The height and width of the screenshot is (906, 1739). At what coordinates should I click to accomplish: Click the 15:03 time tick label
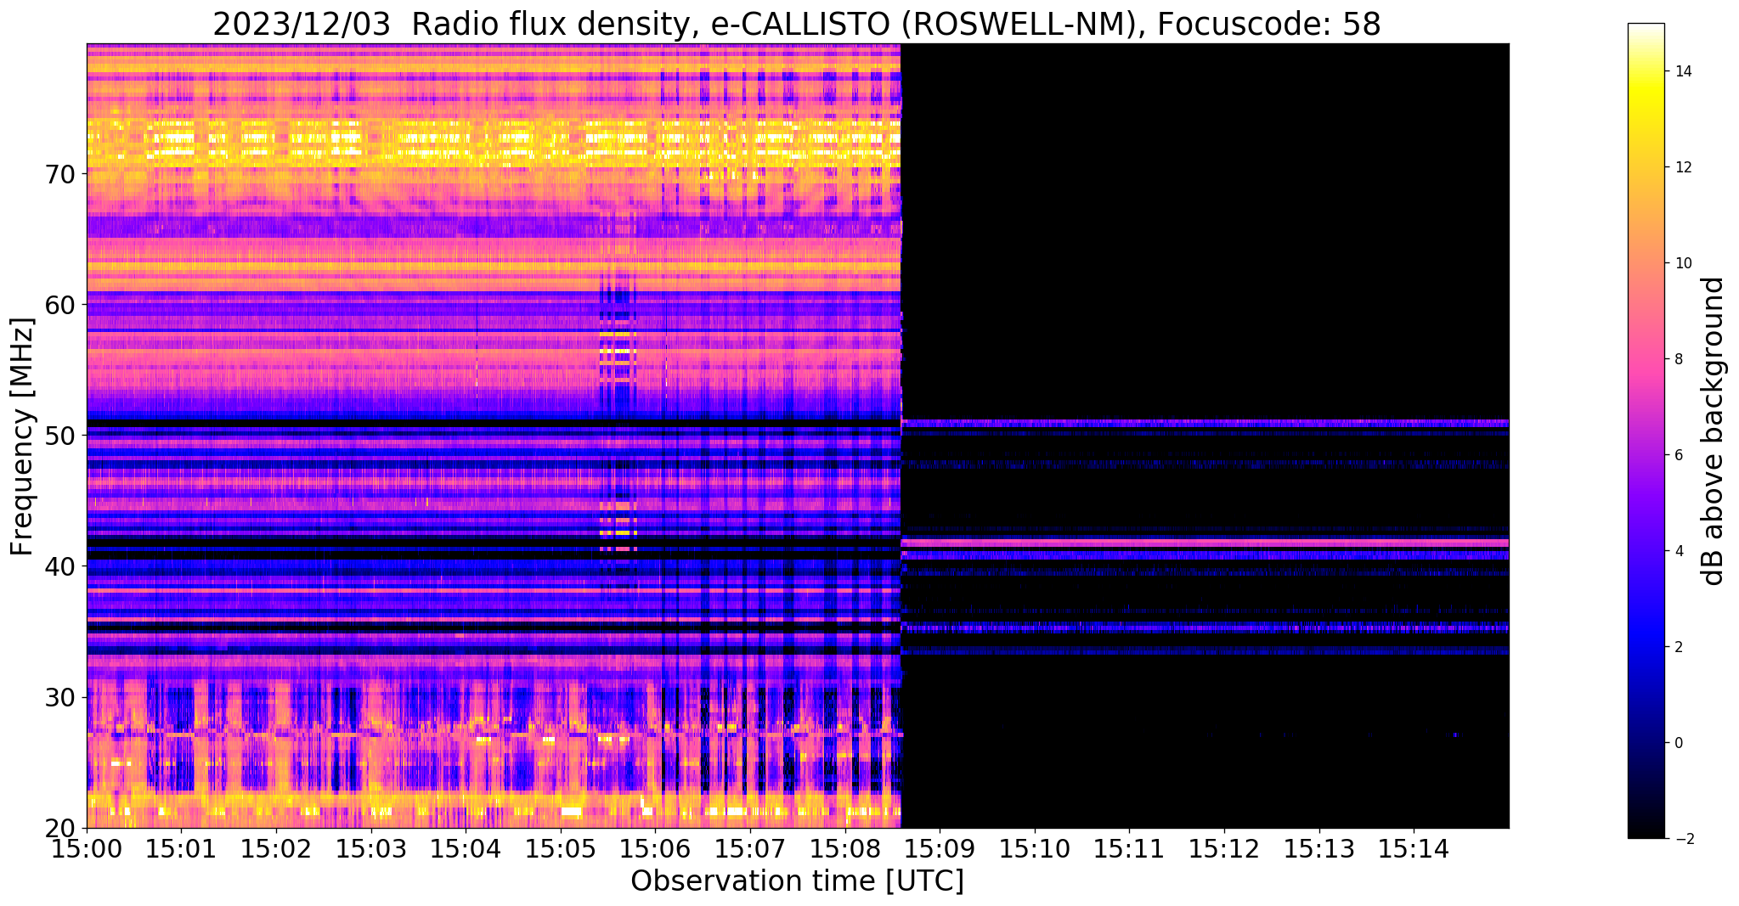[370, 848]
